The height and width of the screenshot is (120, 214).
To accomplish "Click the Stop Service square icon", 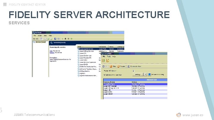I will tap(65, 39).
